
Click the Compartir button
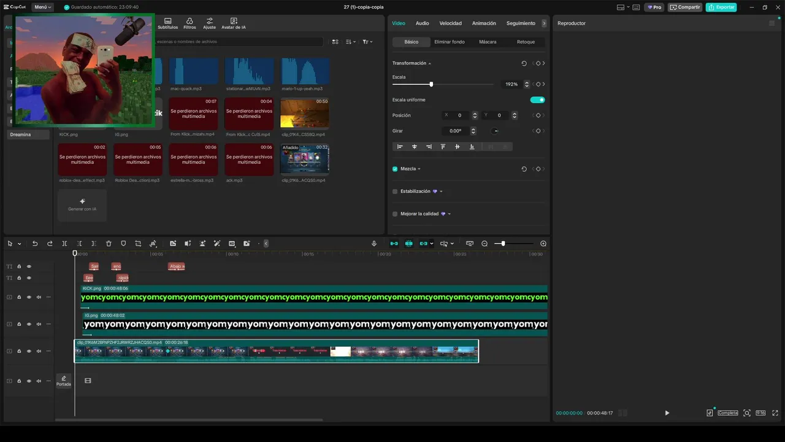click(x=685, y=7)
